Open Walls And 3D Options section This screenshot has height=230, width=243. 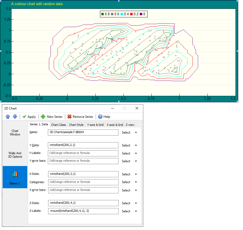[15, 155]
